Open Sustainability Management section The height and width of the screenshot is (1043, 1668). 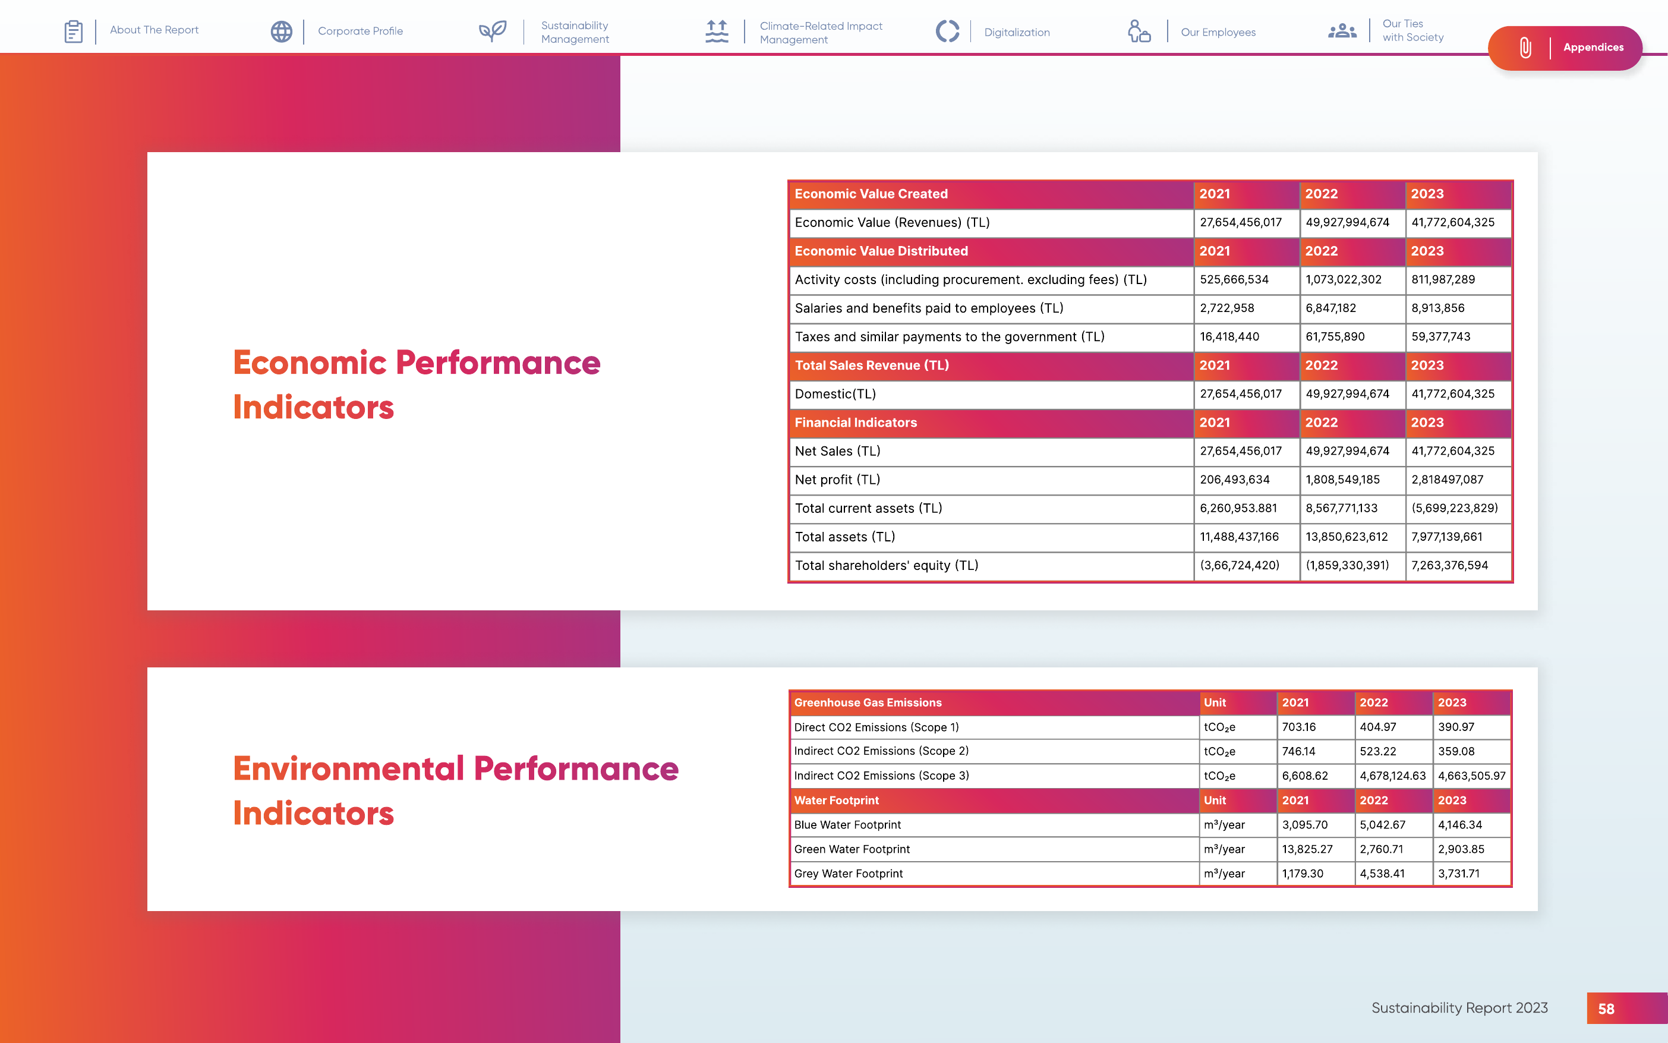pyautogui.click(x=575, y=33)
